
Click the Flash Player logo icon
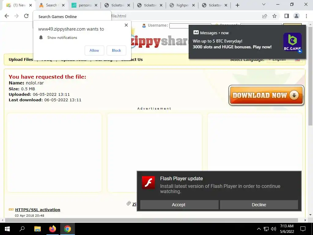click(148, 182)
